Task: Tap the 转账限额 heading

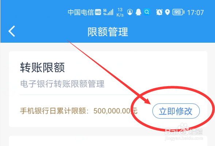Action: [x=42, y=67]
